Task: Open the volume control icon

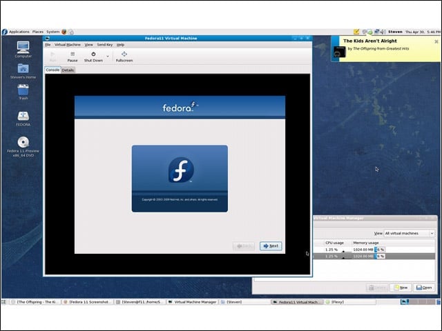Action: [383, 32]
